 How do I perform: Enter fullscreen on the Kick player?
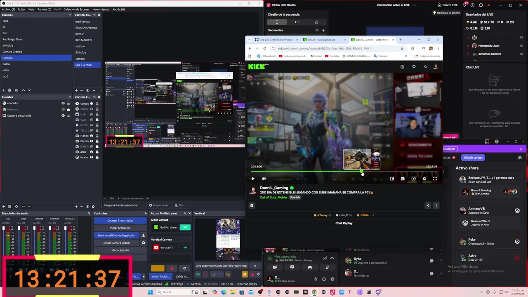pos(435,179)
